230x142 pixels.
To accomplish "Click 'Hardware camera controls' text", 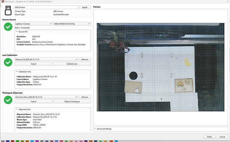I will (42, 42).
